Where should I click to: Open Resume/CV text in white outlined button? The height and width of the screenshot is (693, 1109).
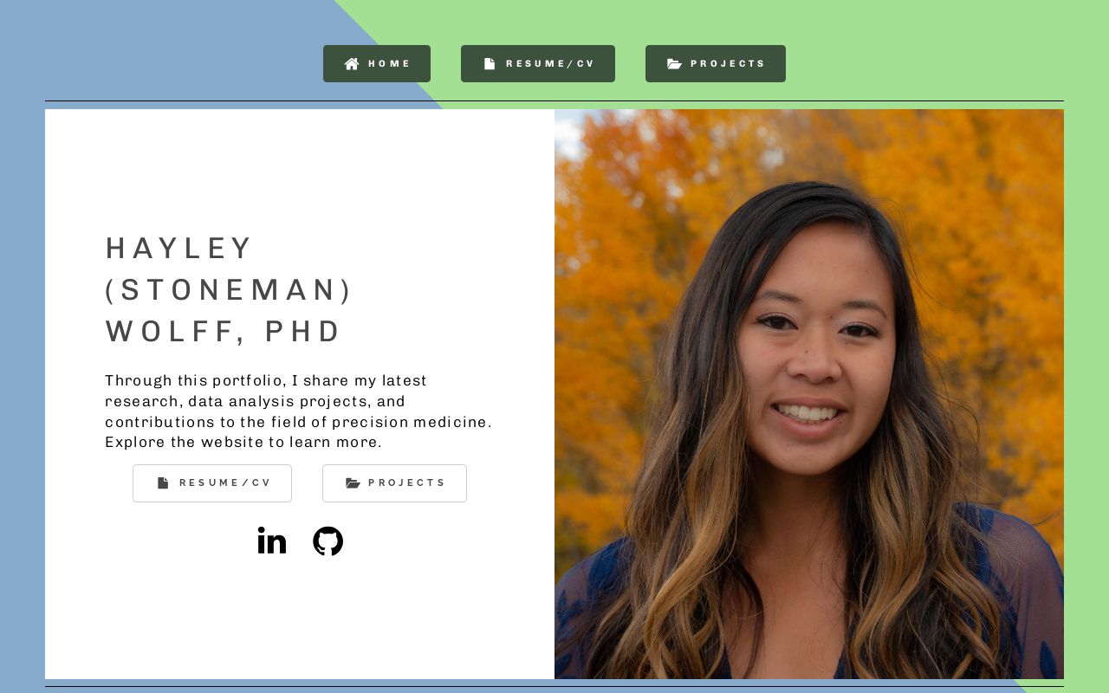pyautogui.click(x=225, y=483)
